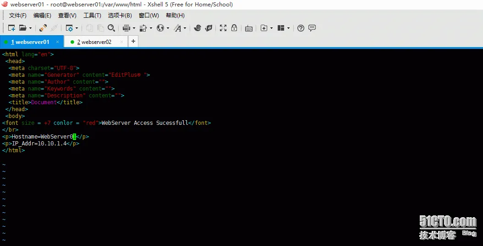The height and width of the screenshot is (246, 483).
Task: Click the keyboard key-mapping icon
Action: tap(249, 28)
